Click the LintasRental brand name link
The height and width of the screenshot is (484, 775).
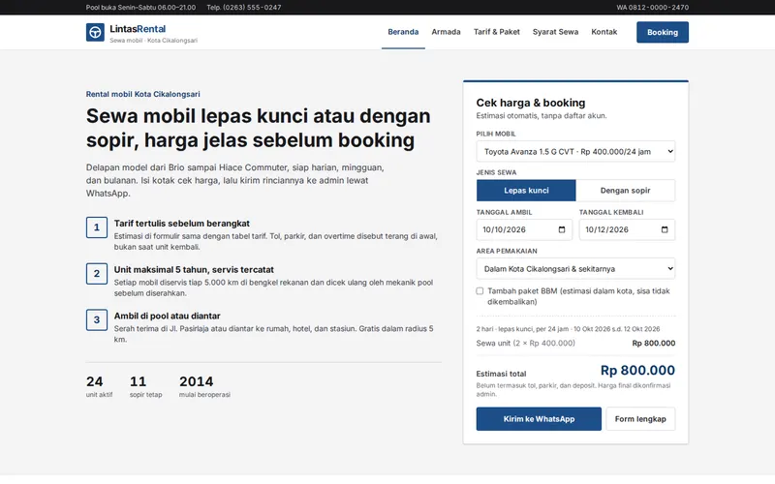pyautogui.click(x=138, y=29)
